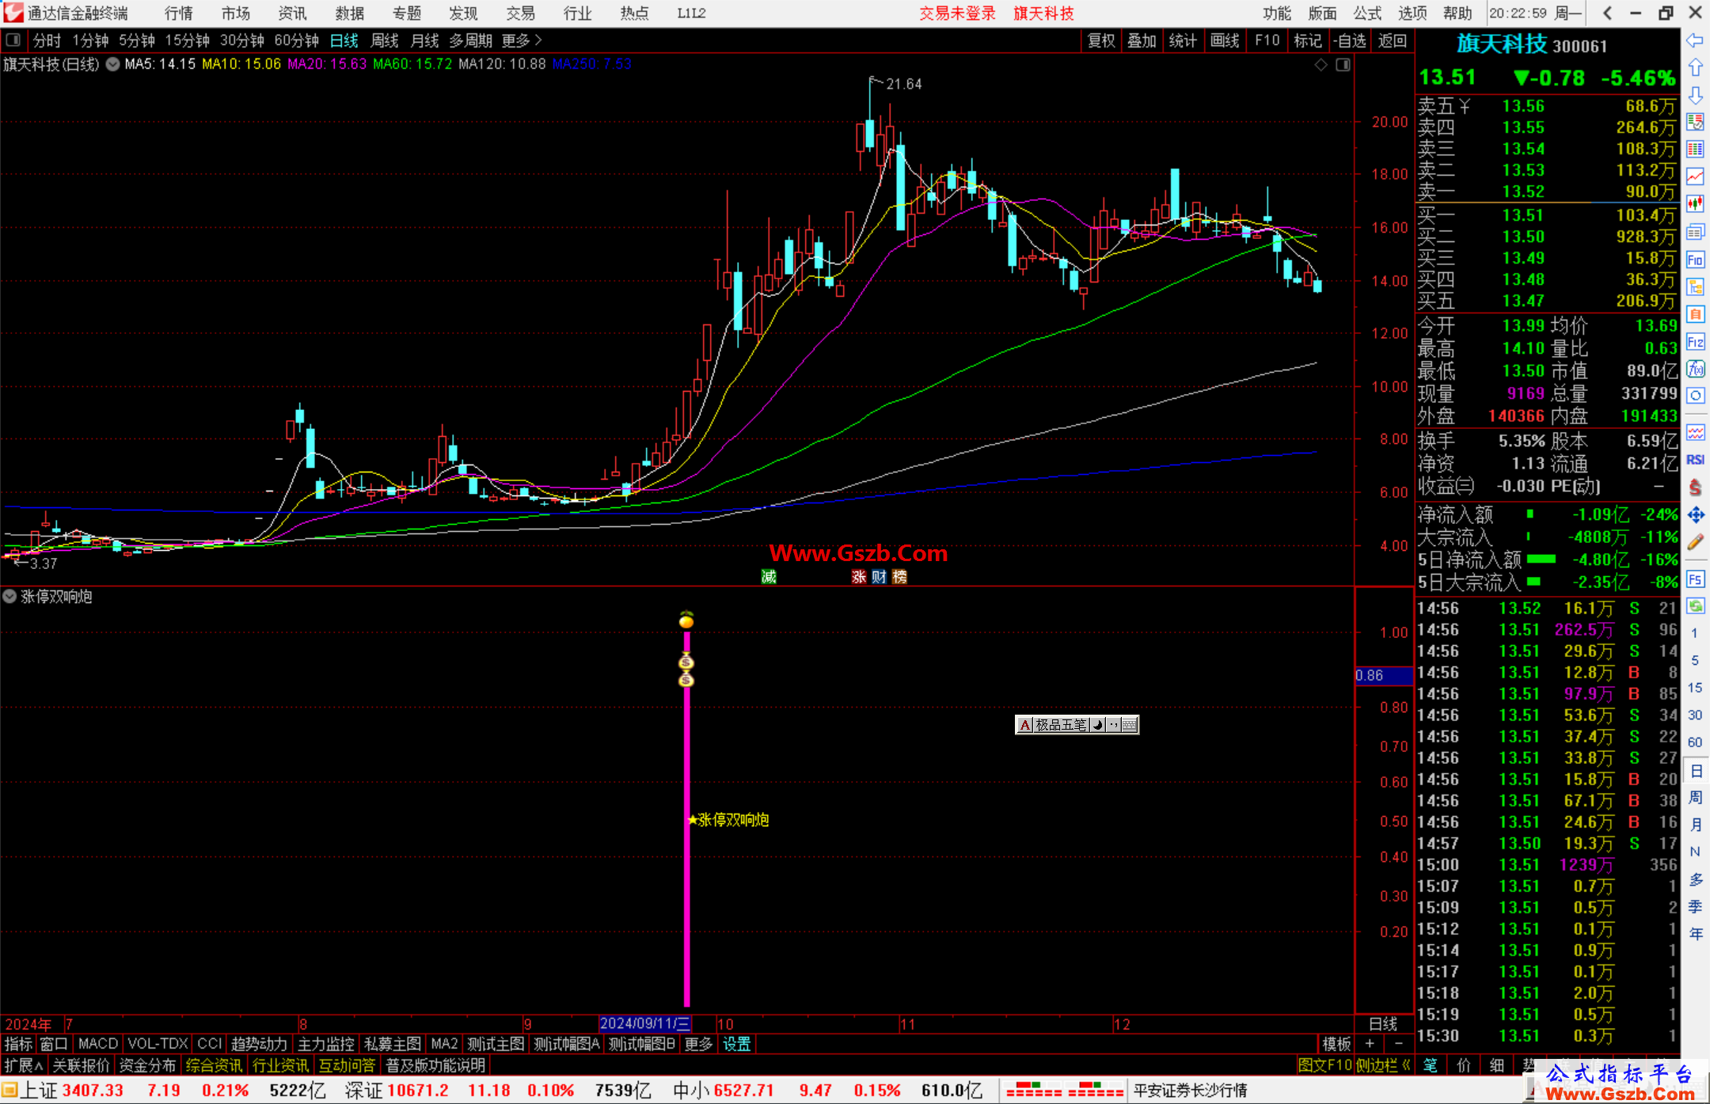
Task: Open the watchlist icon with checkmark
Action: point(1695,122)
